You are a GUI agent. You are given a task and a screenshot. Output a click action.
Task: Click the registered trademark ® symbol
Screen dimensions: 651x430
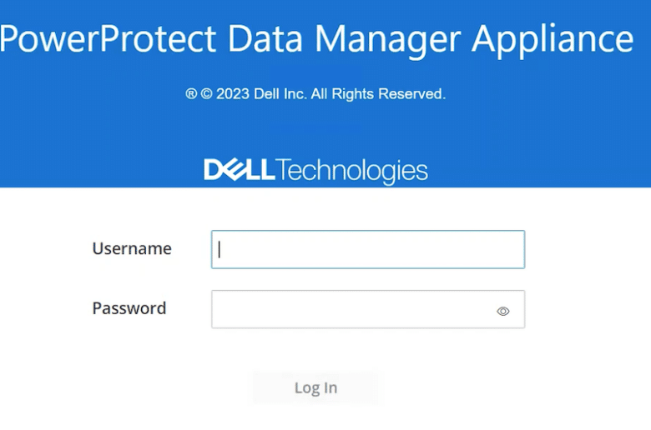click(191, 94)
